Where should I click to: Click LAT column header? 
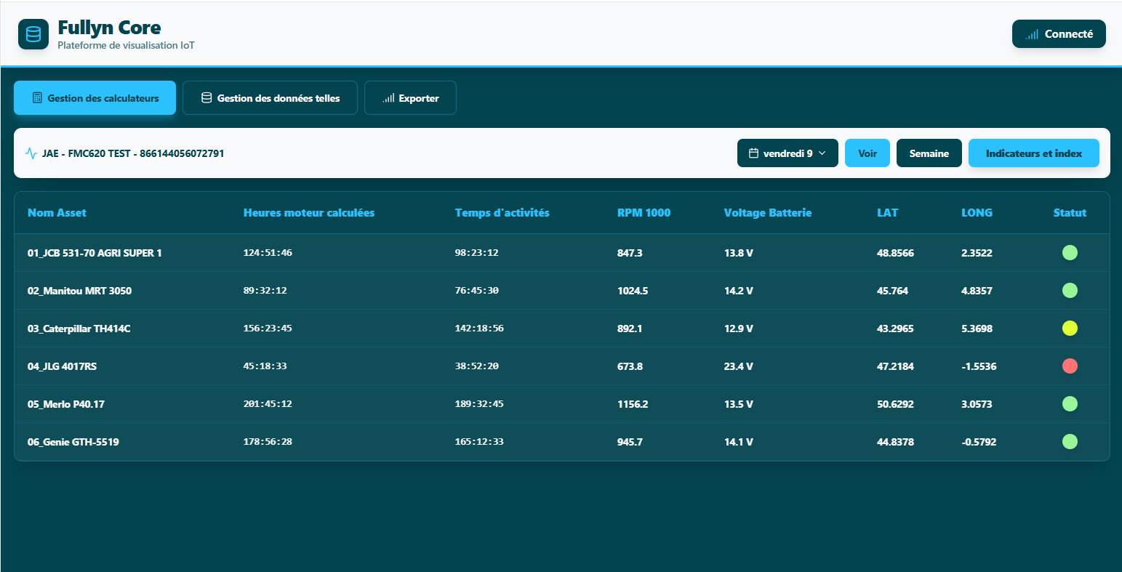point(888,213)
